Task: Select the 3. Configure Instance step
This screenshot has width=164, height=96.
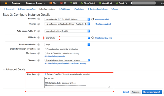Action: [x=47, y=9]
